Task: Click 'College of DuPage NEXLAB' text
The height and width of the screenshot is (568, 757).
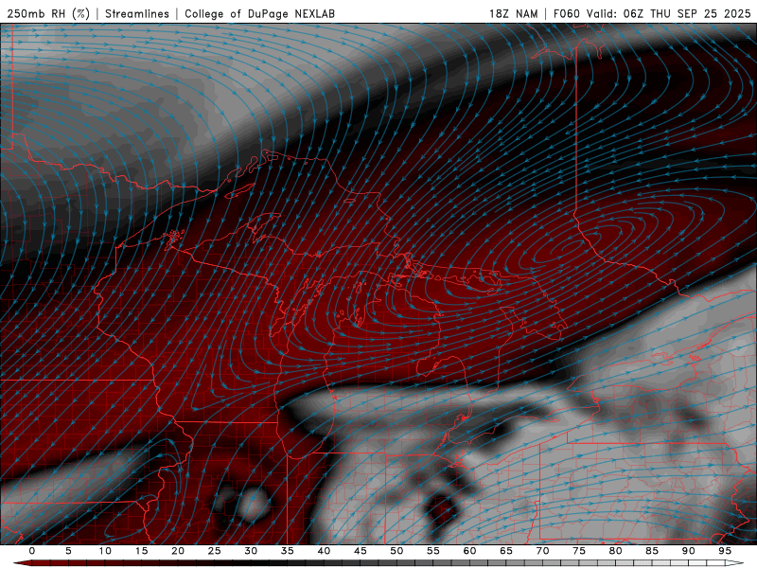Action: (x=259, y=13)
